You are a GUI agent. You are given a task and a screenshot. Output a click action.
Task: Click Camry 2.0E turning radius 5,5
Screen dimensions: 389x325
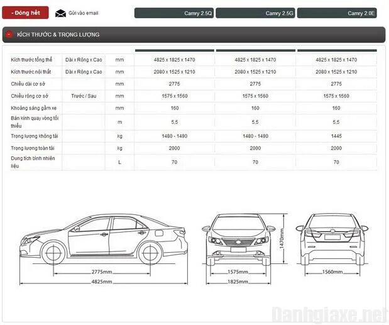click(336, 122)
